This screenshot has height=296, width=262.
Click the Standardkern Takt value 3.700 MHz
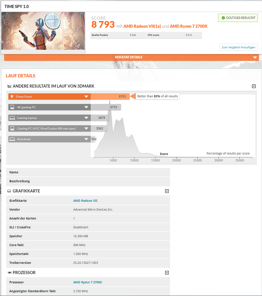tap(80, 291)
